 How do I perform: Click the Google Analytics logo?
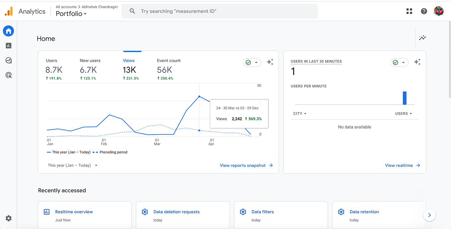coord(9,11)
